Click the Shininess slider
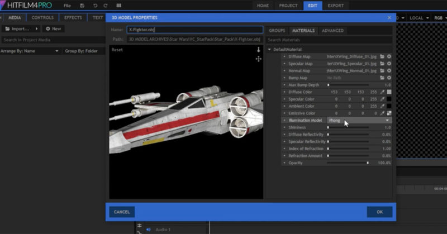This screenshot has height=234, width=447. [348, 127]
